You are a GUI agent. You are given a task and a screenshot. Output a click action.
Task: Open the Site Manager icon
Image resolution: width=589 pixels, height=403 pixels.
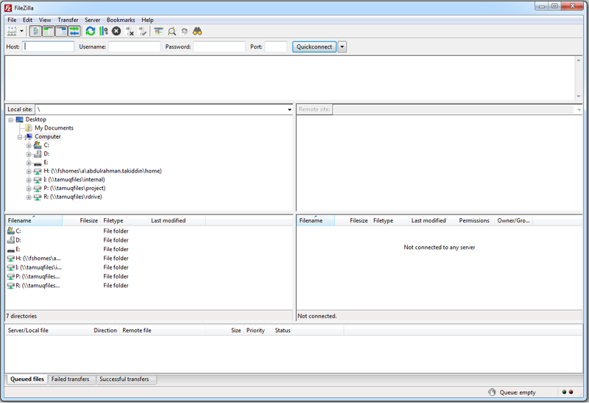click(x=12, y=32)
